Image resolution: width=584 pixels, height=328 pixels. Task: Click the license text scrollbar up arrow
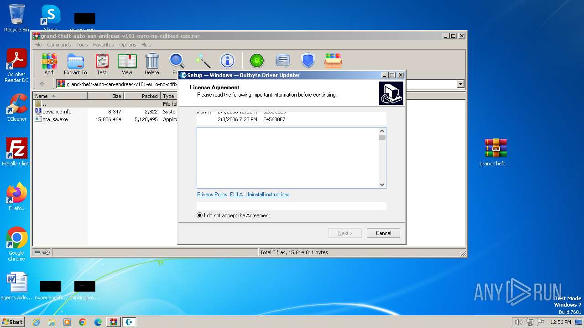point(382,131)
